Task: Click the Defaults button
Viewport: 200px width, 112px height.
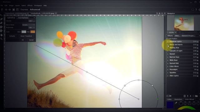Action: coord(12,36)
